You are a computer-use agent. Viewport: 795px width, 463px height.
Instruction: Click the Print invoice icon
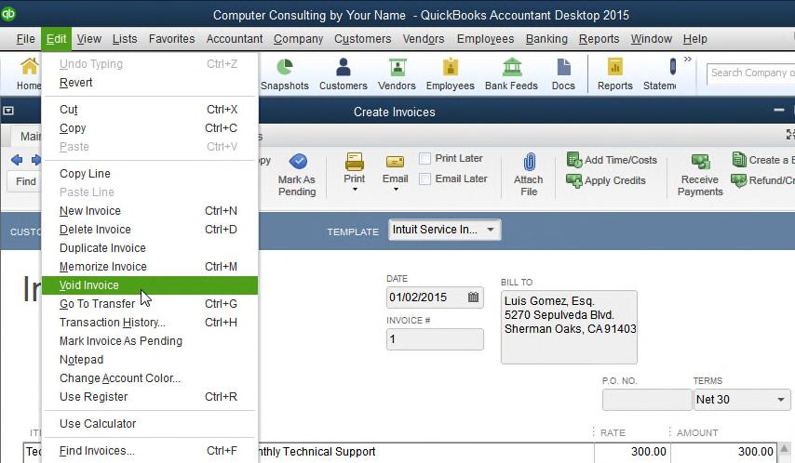[355, 162]
